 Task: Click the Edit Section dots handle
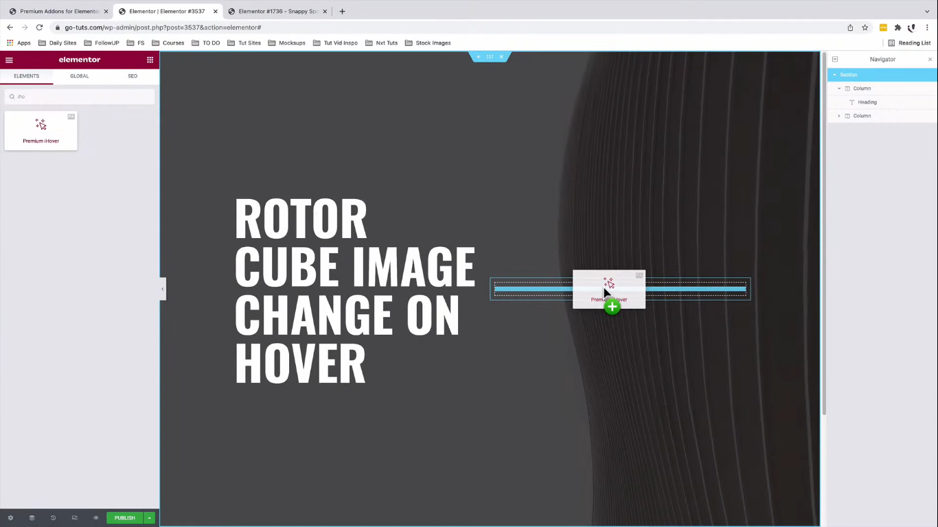click(490, 57)
